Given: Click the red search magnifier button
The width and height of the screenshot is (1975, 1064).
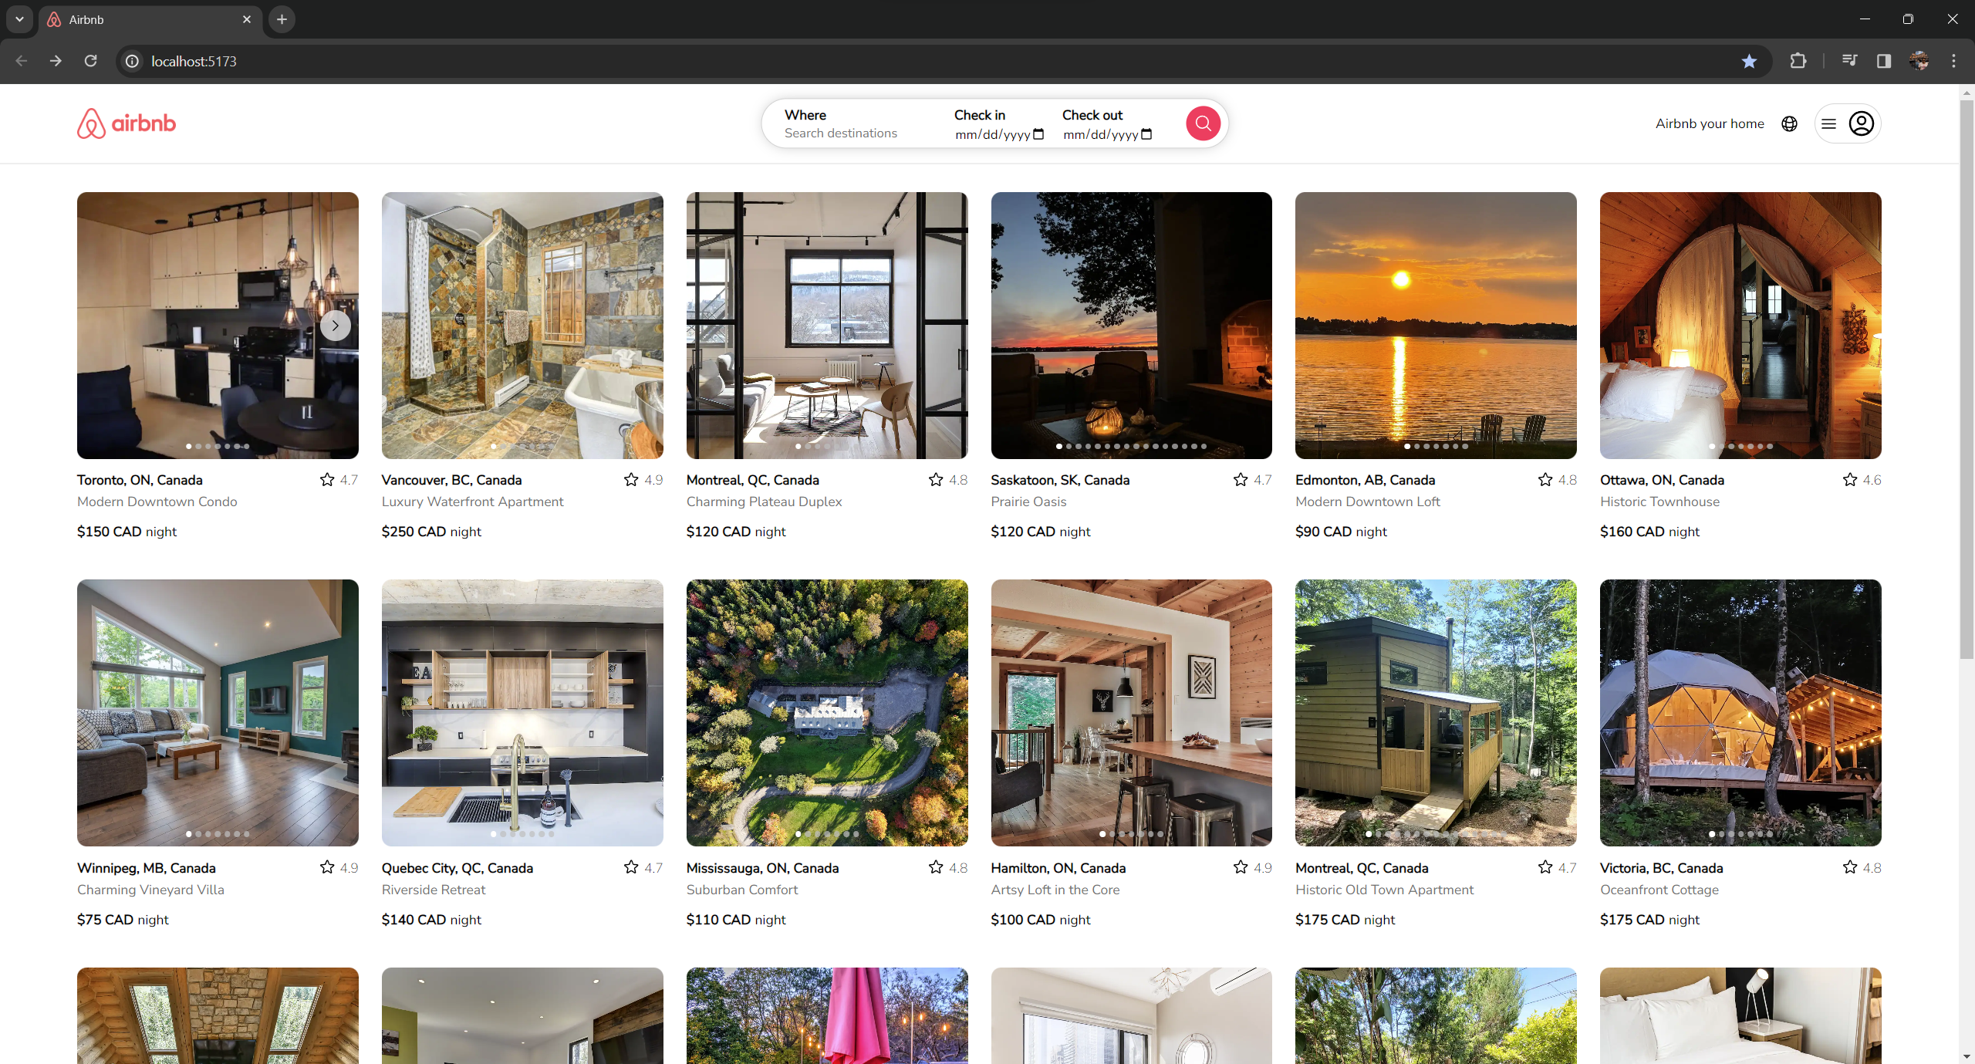Looking at the screenshot, I should pyautogui.click(x=1203, y=123).
